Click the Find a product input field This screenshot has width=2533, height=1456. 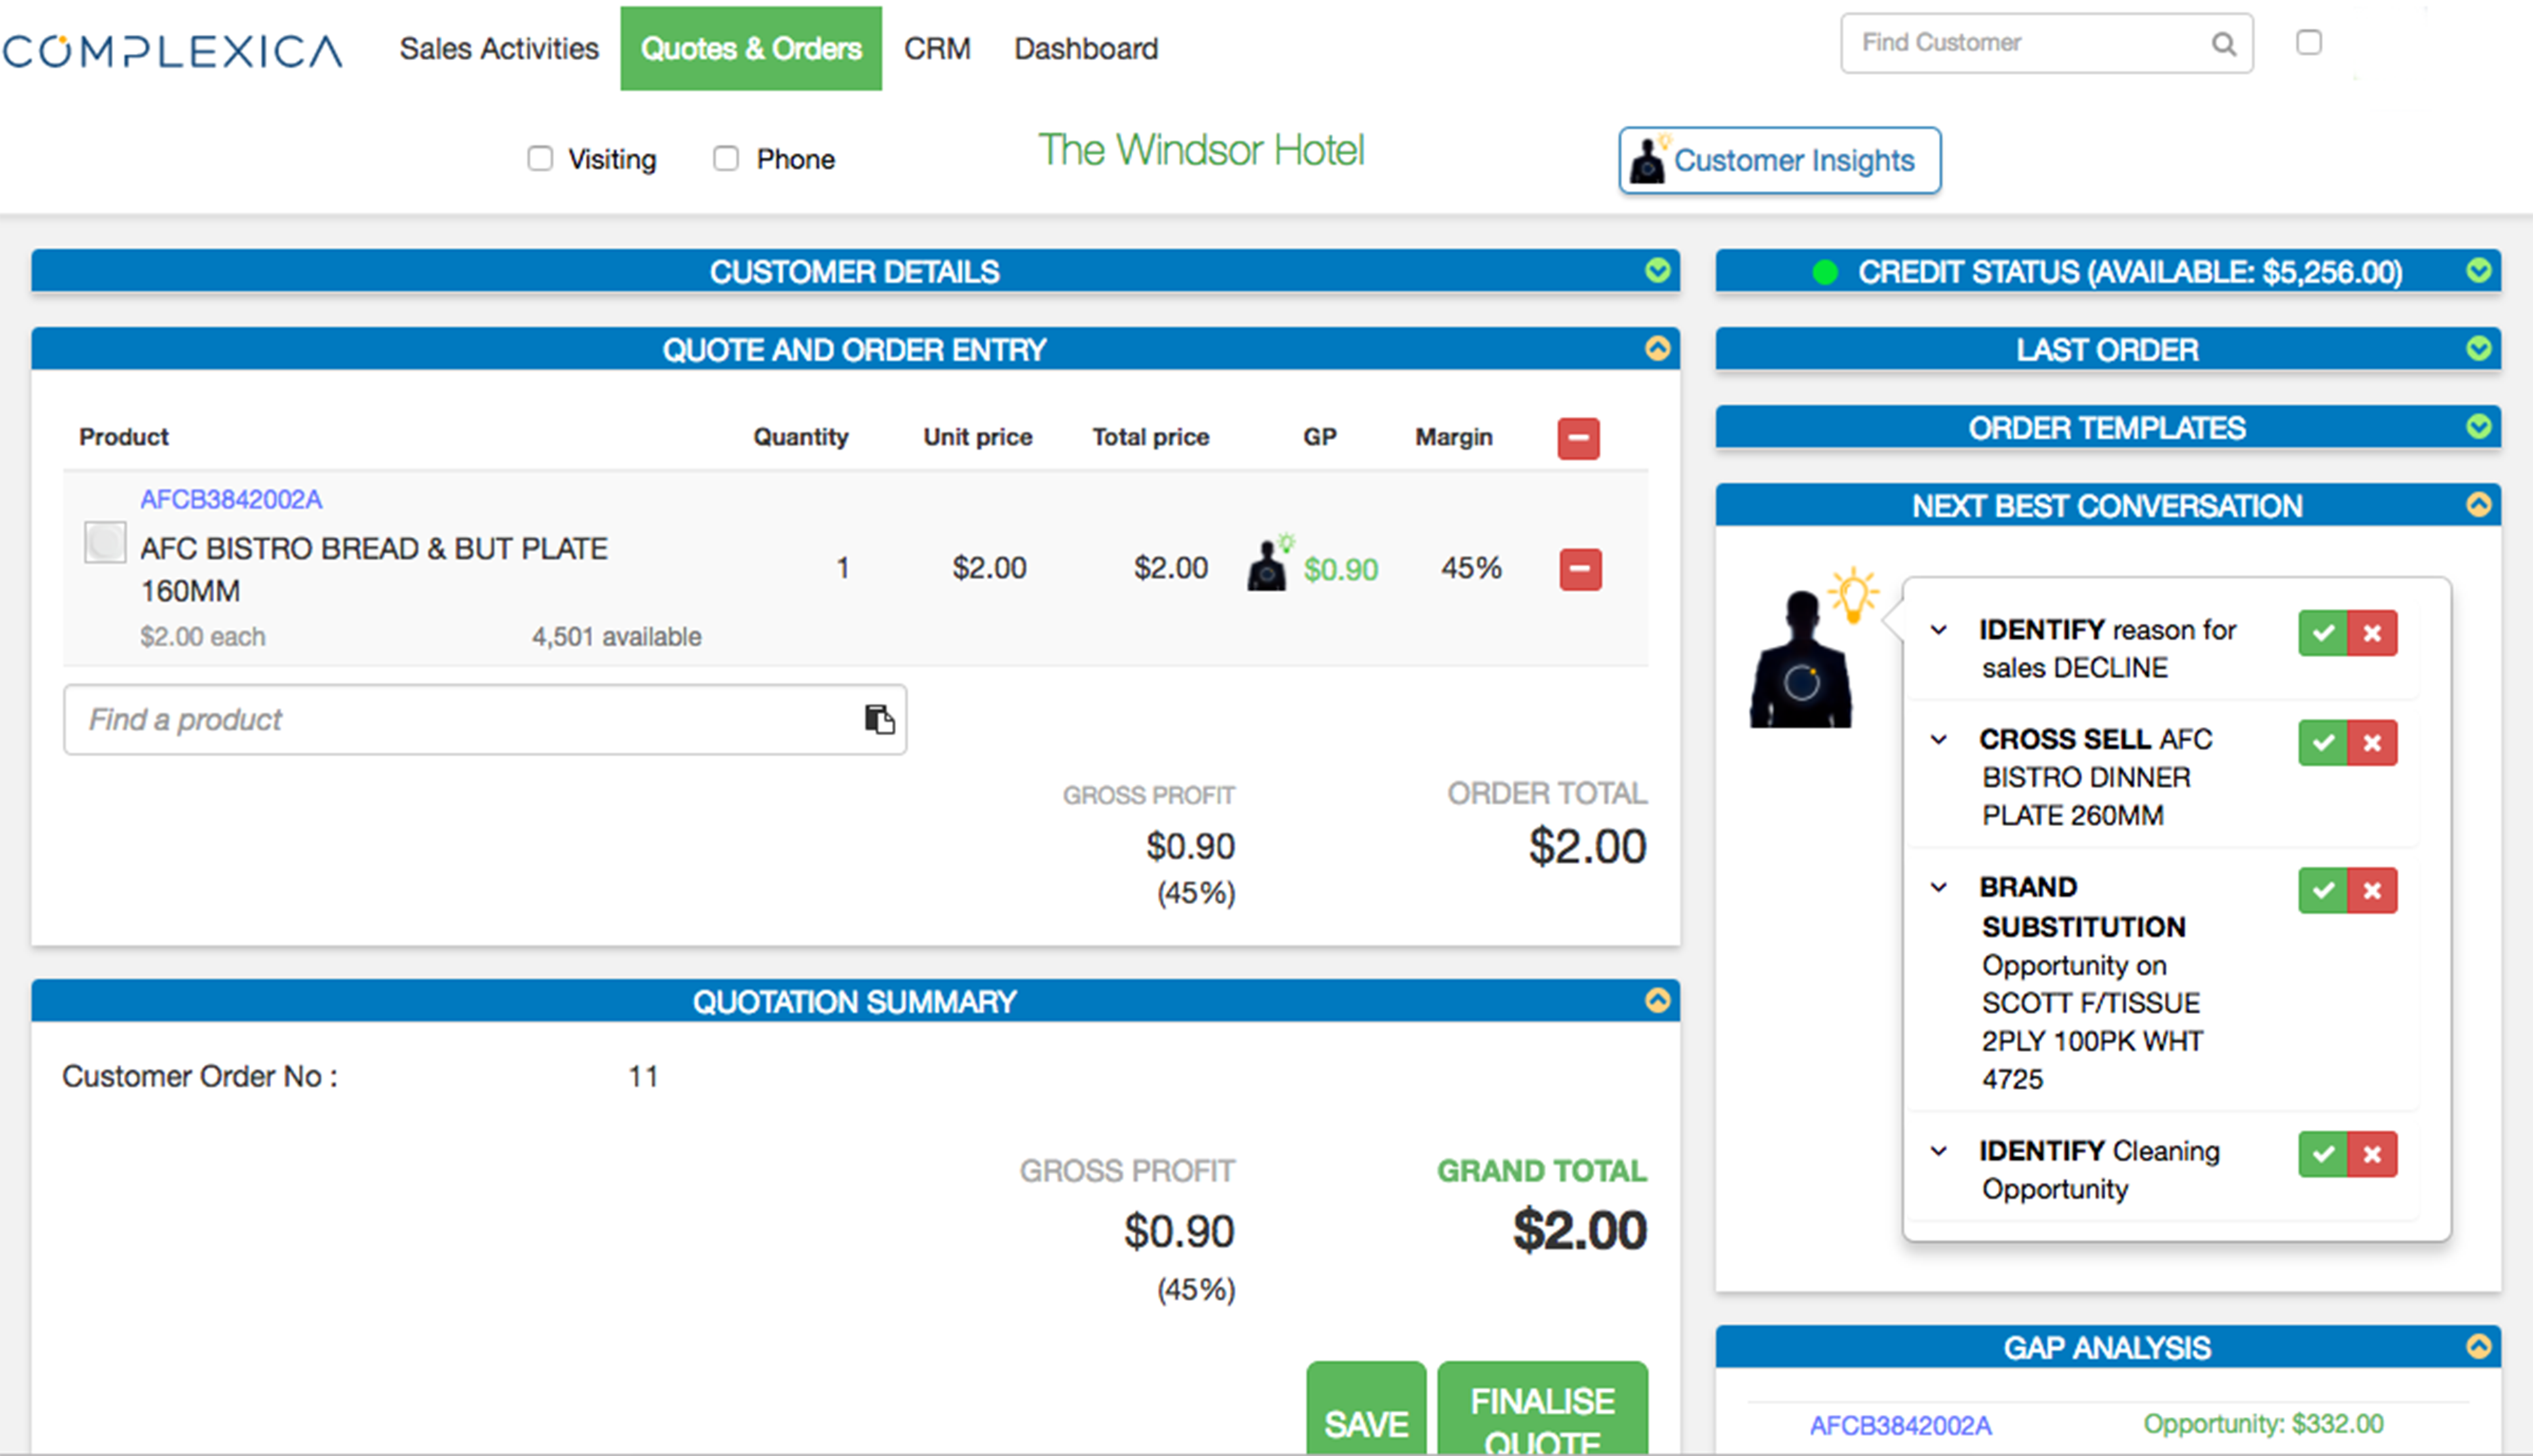pyautogui.click(x=485, y=720)
